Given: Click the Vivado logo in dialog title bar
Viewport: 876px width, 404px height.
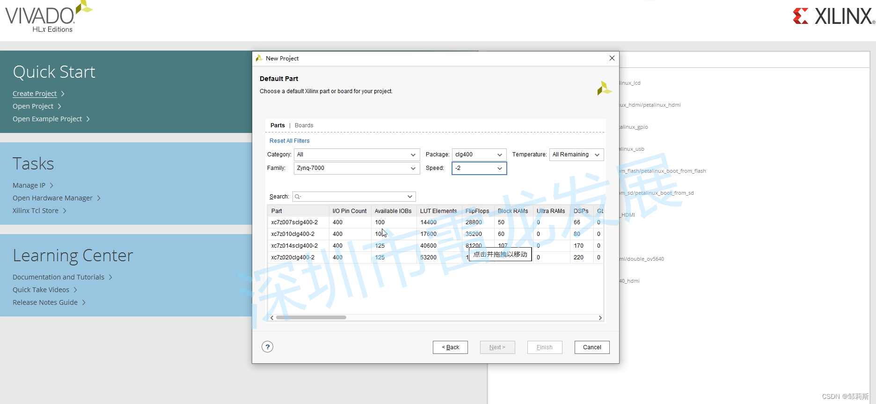Looking at the screenshot, I should 259,58.
